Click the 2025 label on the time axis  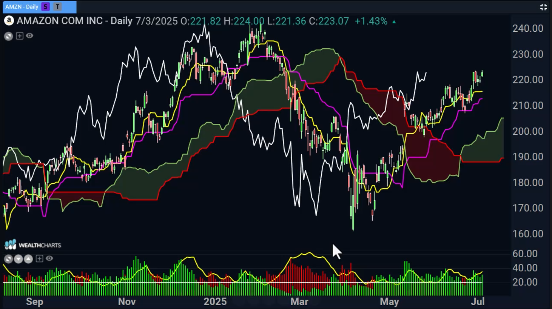click(215, 302)
